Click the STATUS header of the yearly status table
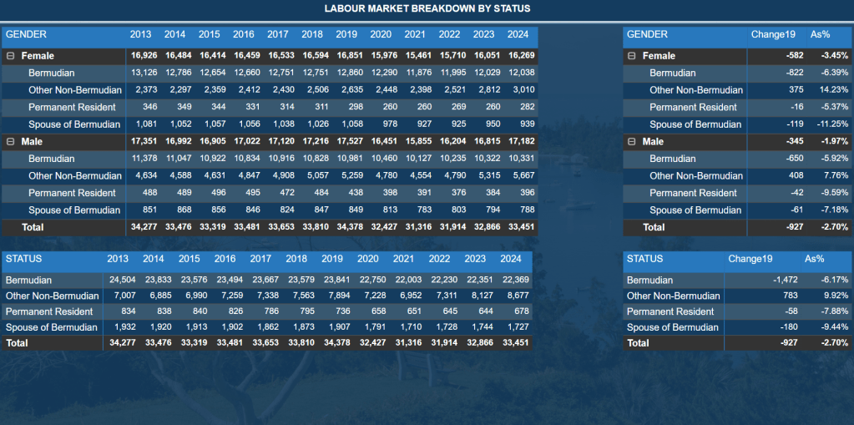The width and height of the screenshot is (854, 425). point(23,260)
